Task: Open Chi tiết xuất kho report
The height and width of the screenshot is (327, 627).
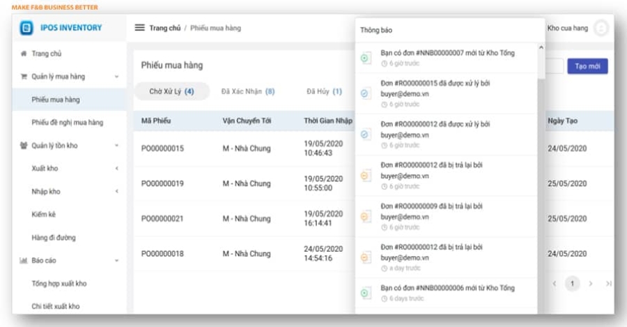Action: [x=56, y=306]
